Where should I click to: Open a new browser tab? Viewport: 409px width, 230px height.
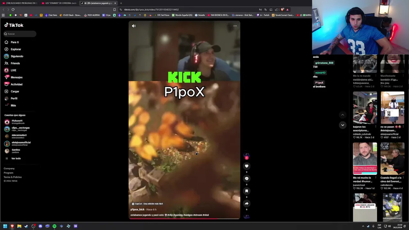click(121, 3)
